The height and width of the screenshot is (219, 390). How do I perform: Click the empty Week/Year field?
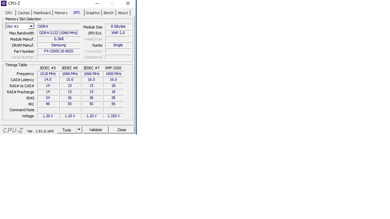[x=118, y=39]
